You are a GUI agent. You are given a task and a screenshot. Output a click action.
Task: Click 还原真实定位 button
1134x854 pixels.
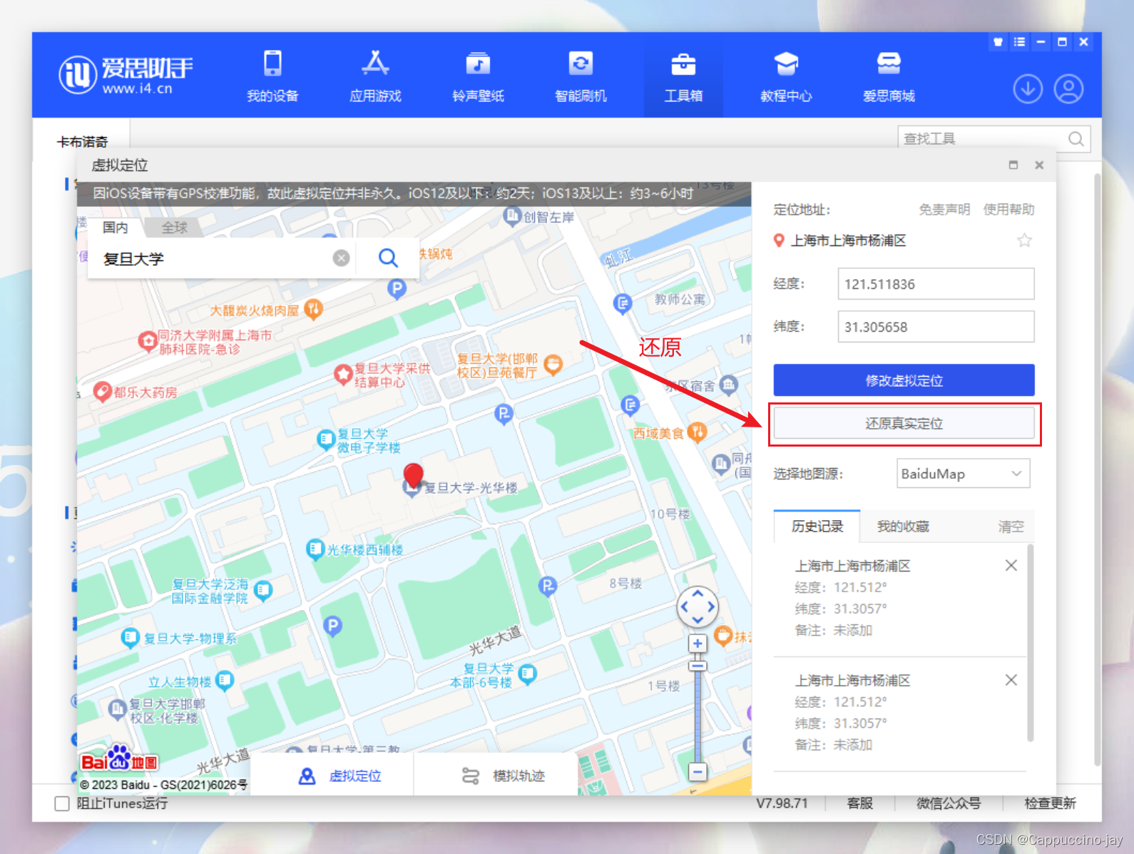904,423
